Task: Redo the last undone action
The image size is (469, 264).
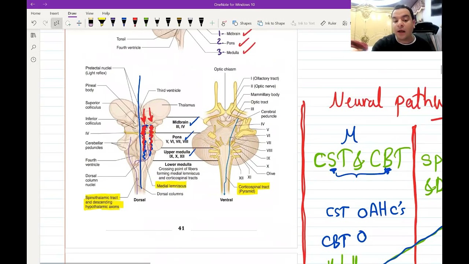Action: [x=45, y=23]
